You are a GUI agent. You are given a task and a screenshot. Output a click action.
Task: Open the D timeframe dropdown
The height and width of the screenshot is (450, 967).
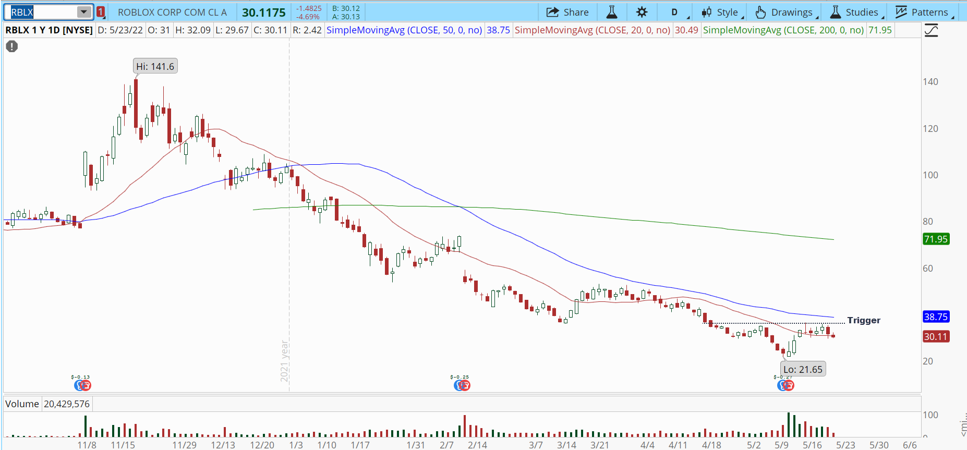click(676, 12)
